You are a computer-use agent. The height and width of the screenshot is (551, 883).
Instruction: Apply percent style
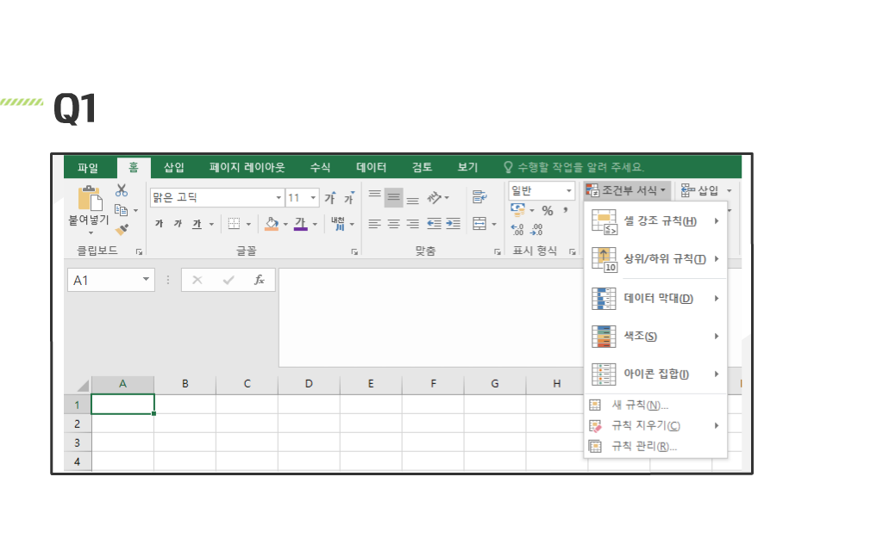coord(548,211)
